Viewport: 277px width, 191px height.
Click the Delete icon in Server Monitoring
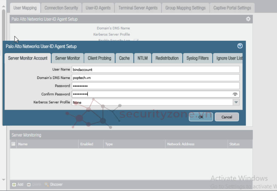[x=29, y=184]
